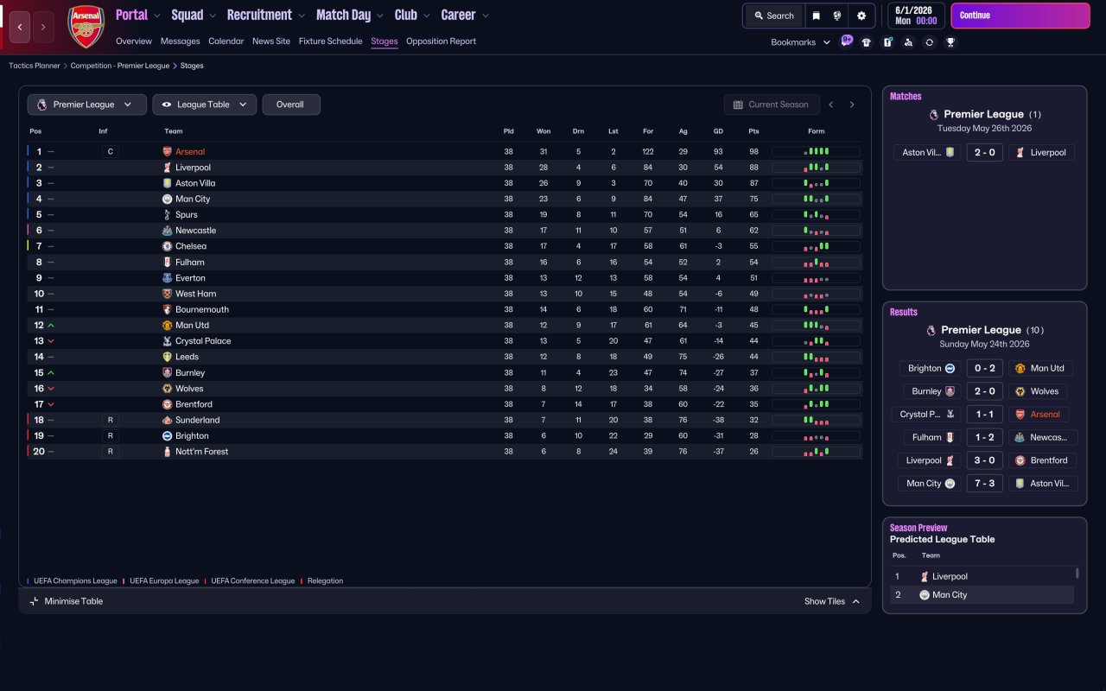The image size is (1106, 691).
Task: Toggle Minimise Table view
Action: click(x=66, y=601)
